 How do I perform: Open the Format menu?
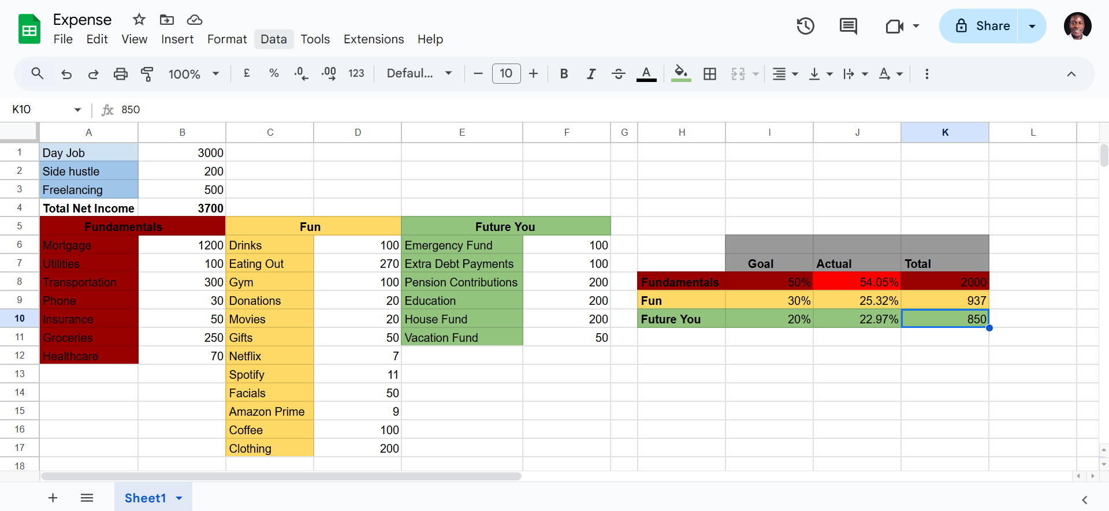coord(227,39)
